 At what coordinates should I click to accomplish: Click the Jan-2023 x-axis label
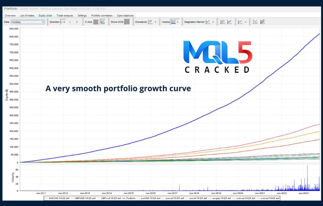303,193
